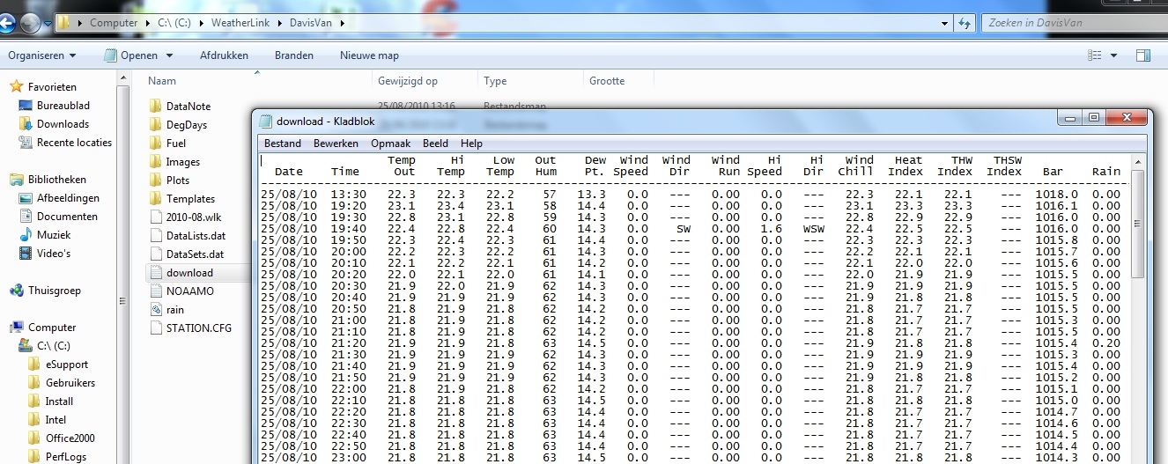Click the address bar refresh icon

tap(965, 23)
